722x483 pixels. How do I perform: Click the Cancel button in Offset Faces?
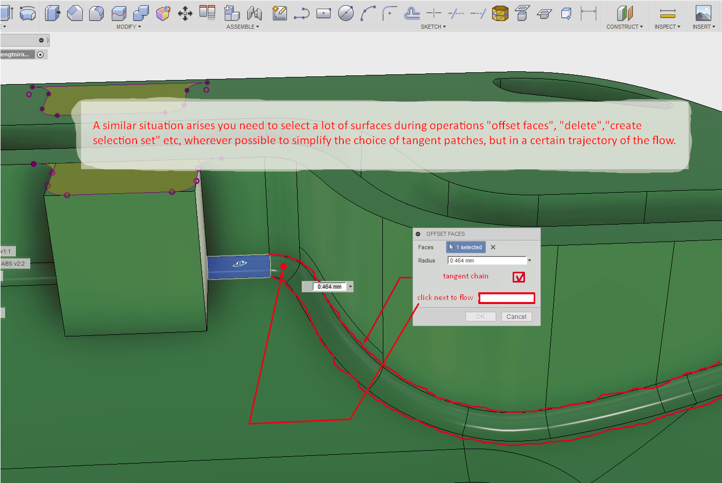pyautogui.click(x=516, y=317)
